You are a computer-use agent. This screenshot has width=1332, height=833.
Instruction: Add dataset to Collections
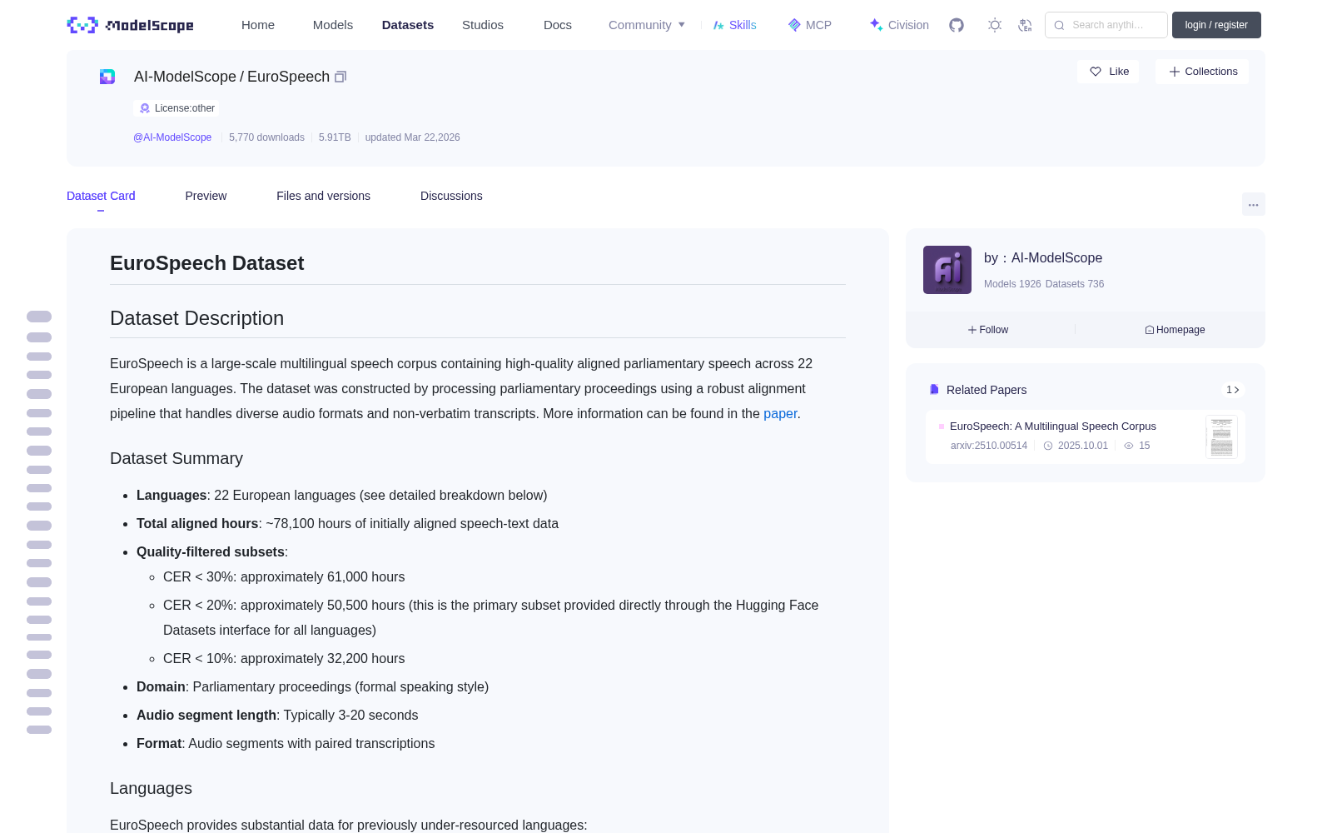(x=1202, y=72)
